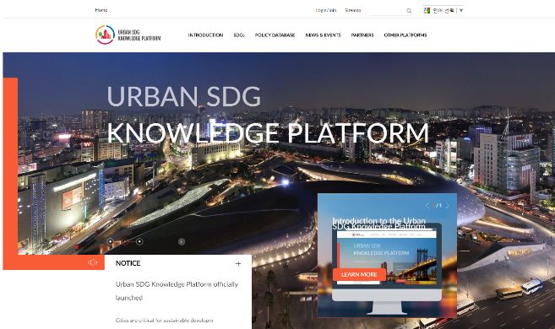Open the Login/Join link
The width and height of the screenshot is (555, 329).
point(325,10)
